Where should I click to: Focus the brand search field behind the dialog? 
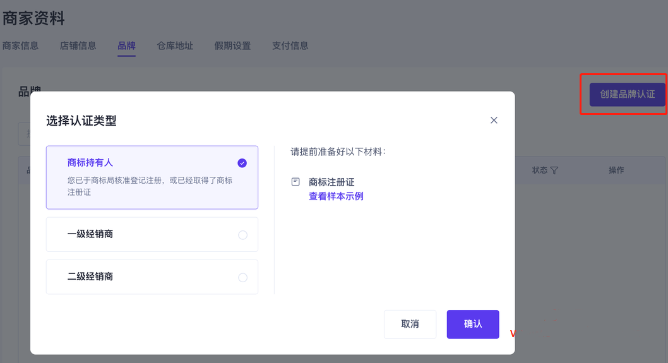24,133
